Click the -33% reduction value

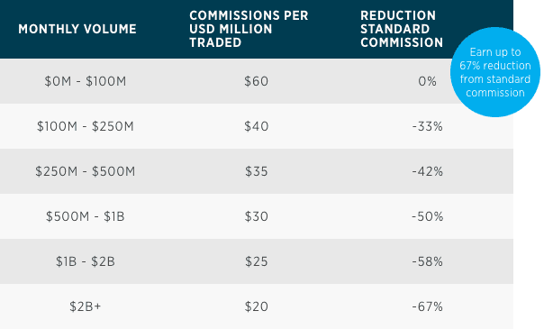428,126
